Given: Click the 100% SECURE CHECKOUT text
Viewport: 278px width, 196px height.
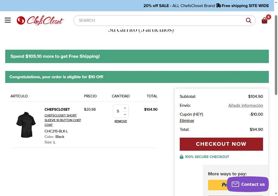Looking at the screenshot, I should tap(207, 157).
